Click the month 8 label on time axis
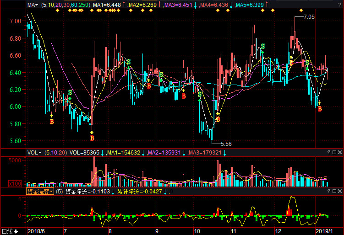The width and height of the screenshot is (344, 235). (110, 231)
